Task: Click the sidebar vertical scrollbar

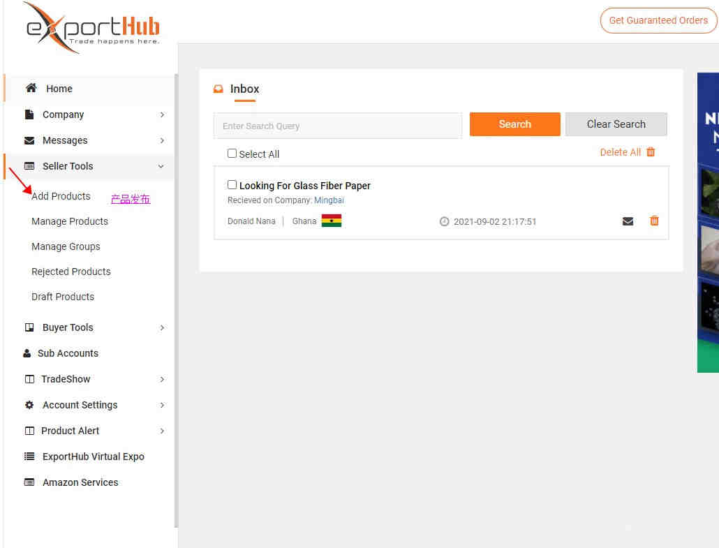Action: [176, 300]
